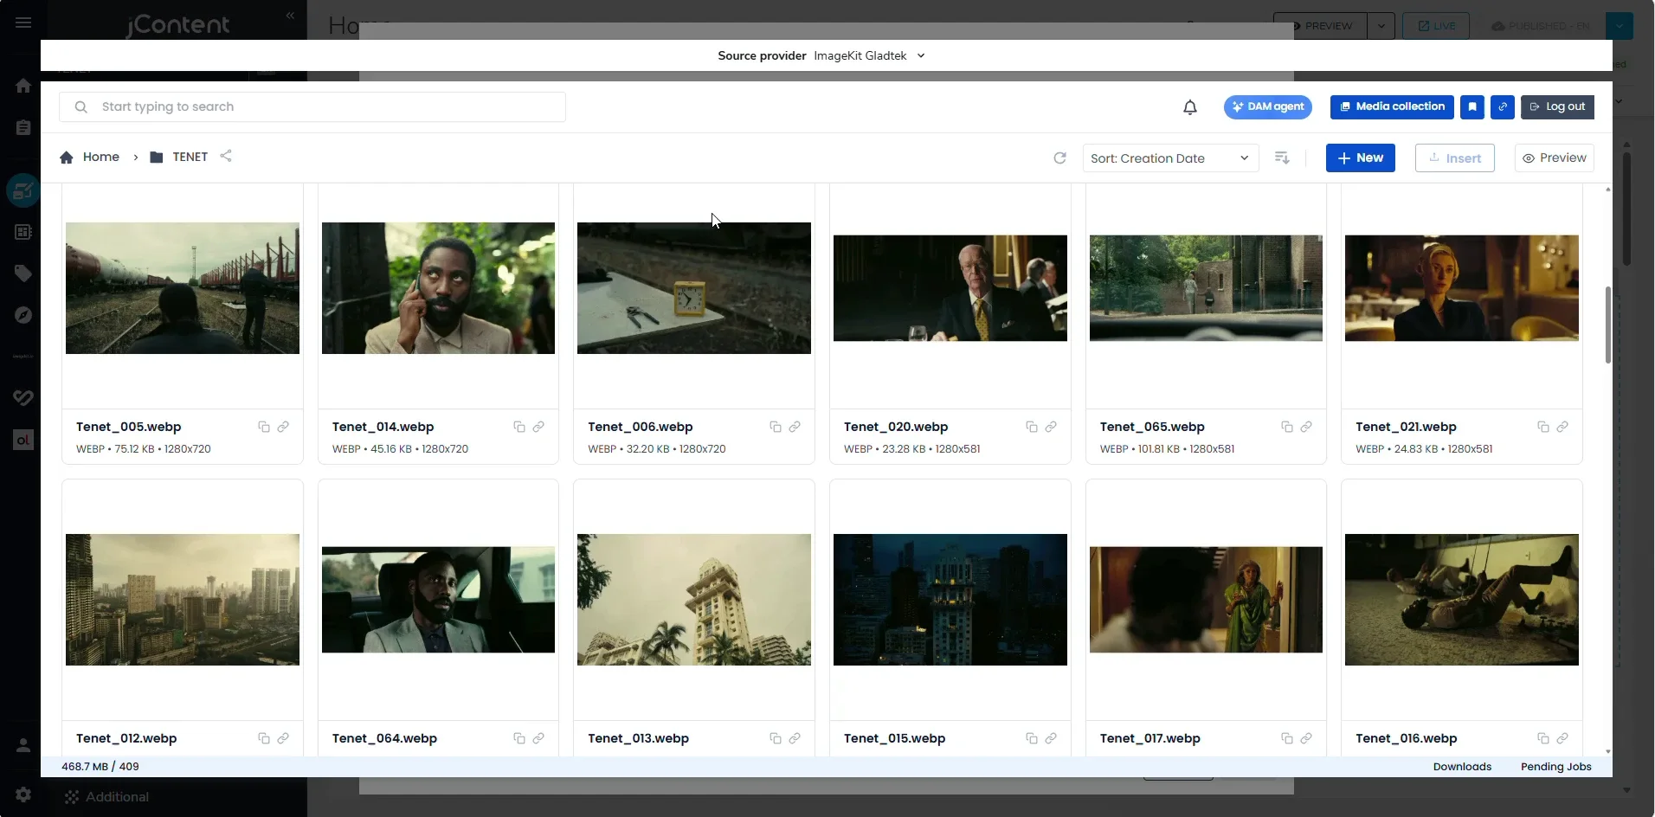This screenshot has width=1655, height=817.
Task: Toggle the Preview panel
Action: pos(1555,158)
